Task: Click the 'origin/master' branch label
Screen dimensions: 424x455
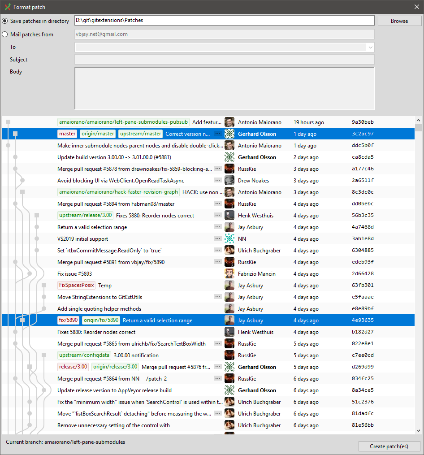Action: (98, 134)
